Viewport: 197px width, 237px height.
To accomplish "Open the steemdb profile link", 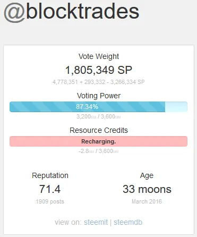I will point(128,222).
